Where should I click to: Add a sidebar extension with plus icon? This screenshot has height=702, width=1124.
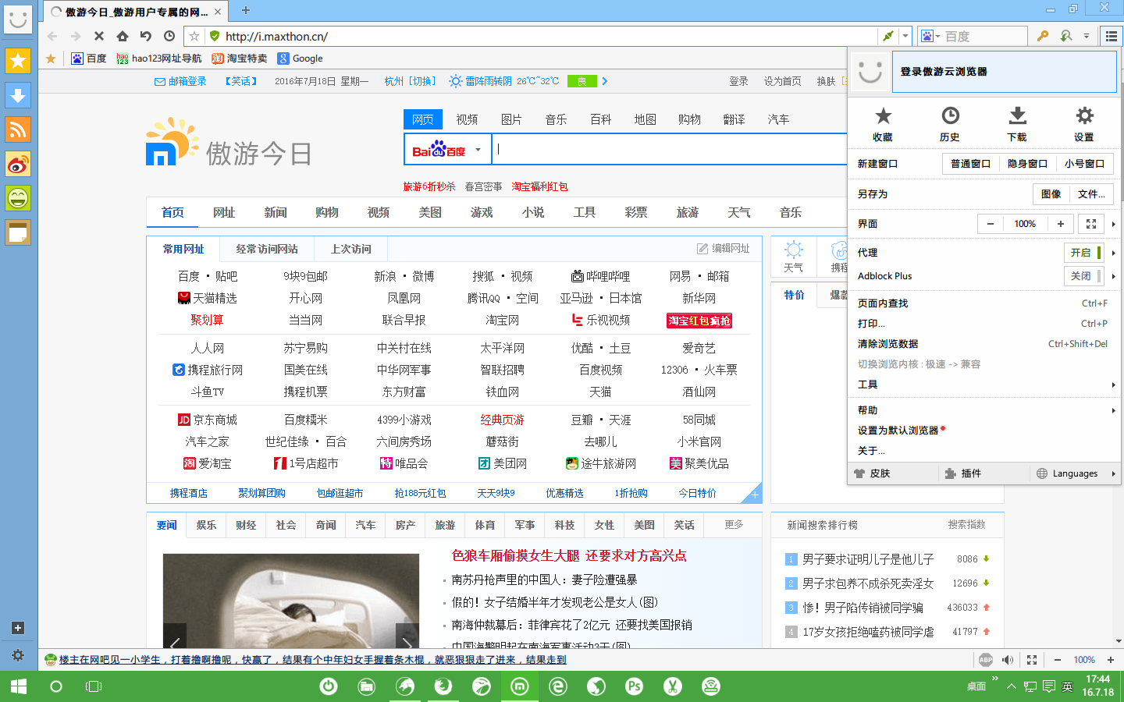(18, 628)
